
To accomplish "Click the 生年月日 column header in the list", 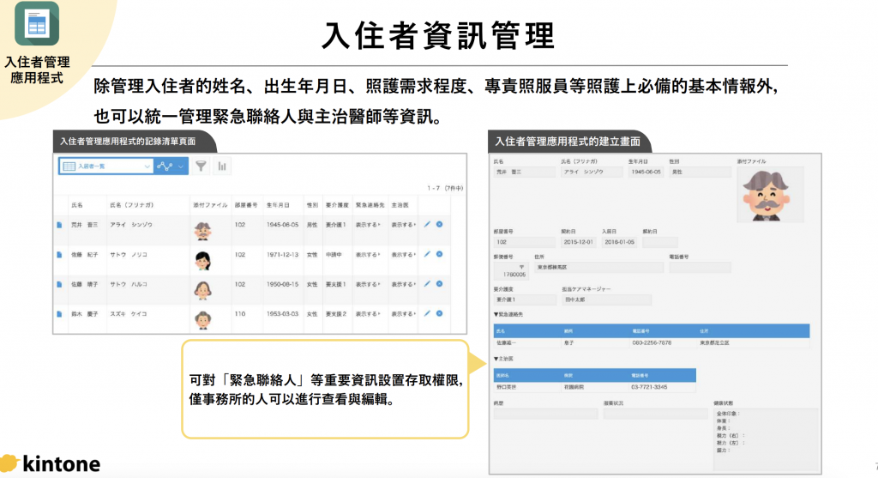I will tap(278, 205).
